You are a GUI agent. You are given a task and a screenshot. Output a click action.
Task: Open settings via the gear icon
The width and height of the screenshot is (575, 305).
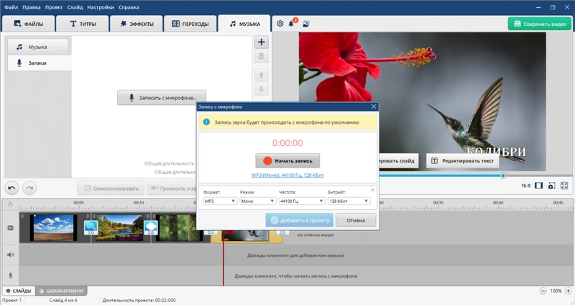point(280,24)
